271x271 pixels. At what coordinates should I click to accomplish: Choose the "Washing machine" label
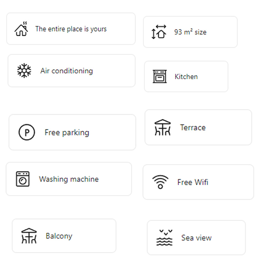(69, 179)
